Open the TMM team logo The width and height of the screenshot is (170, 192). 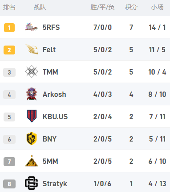[x=32, y=71]
